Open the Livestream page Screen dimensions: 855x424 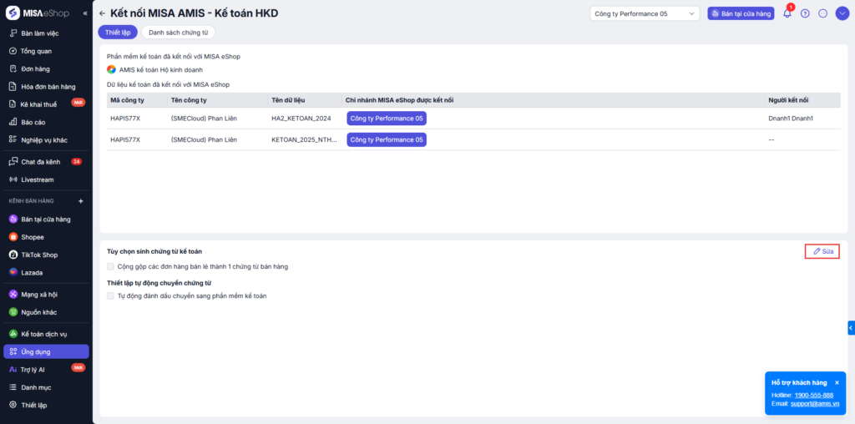pyautogui.click(x=36, y=179)
